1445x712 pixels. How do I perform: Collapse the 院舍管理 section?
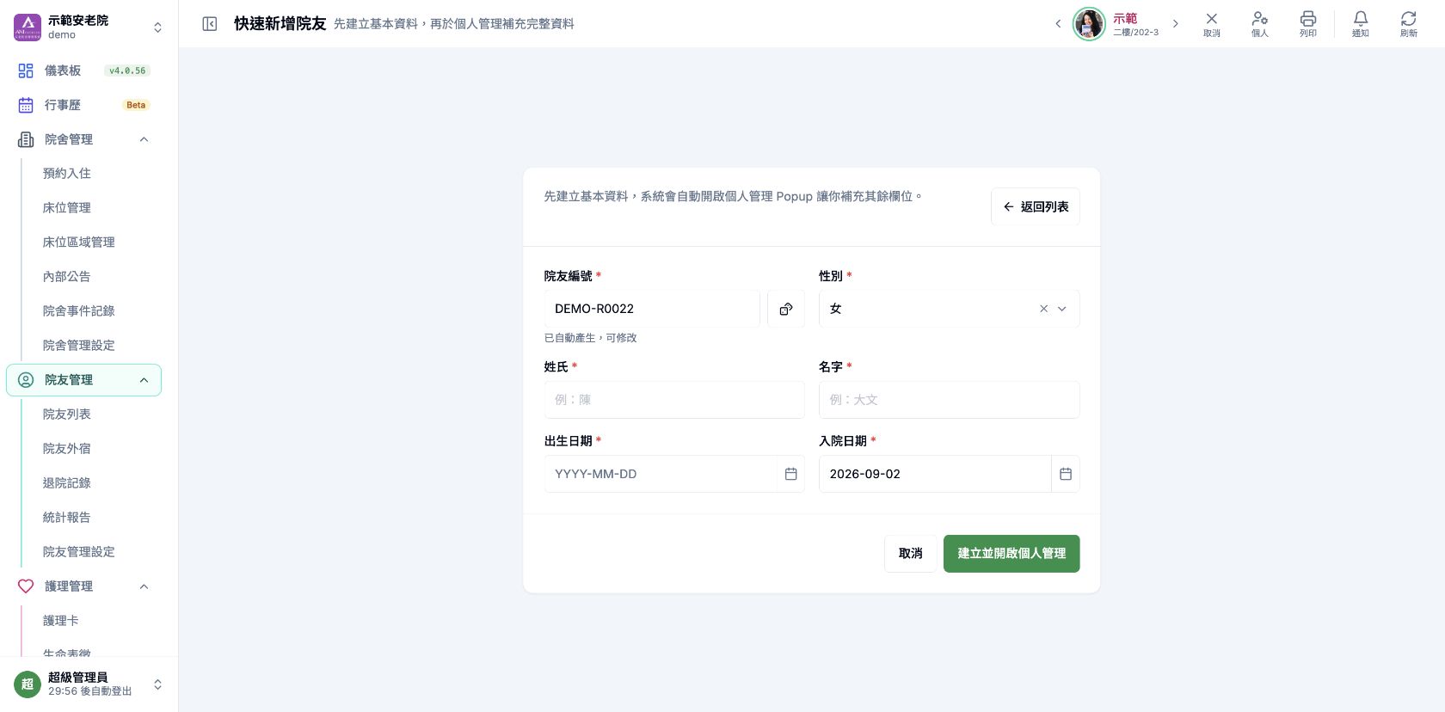83,139
